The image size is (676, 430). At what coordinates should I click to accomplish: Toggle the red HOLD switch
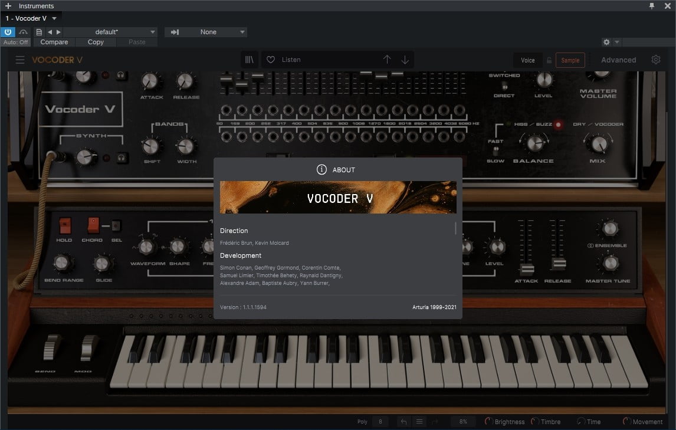65,225
